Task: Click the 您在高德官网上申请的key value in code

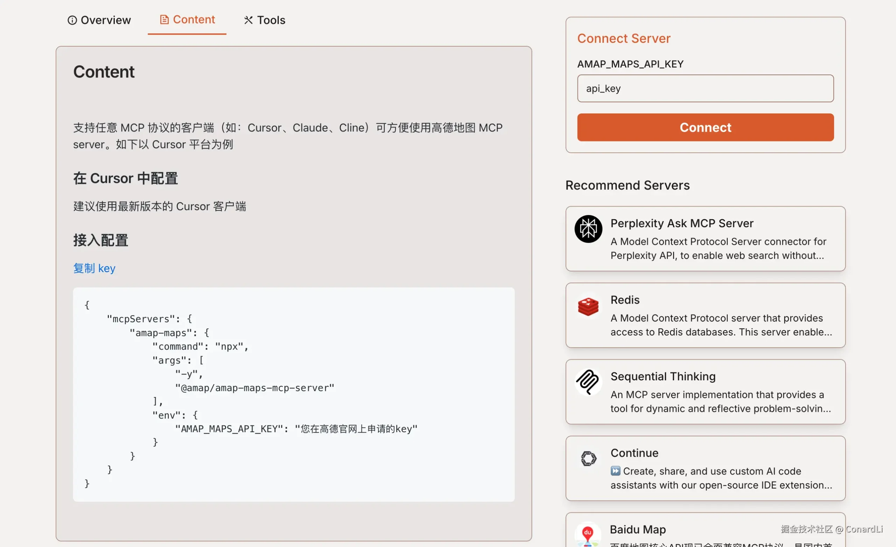Action: pyautogui.click(x=356, y=429)
